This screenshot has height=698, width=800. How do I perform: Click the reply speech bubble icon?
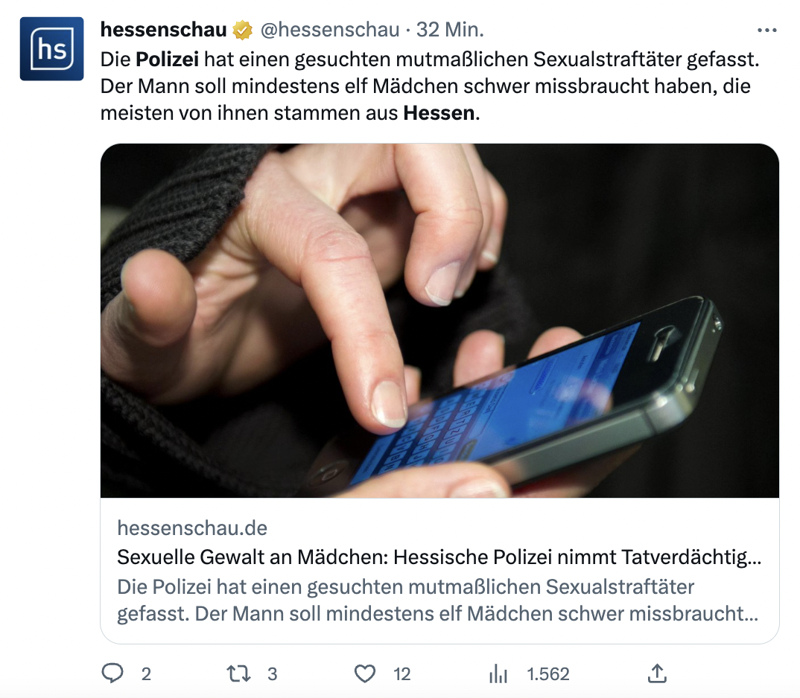click(112, 673)
